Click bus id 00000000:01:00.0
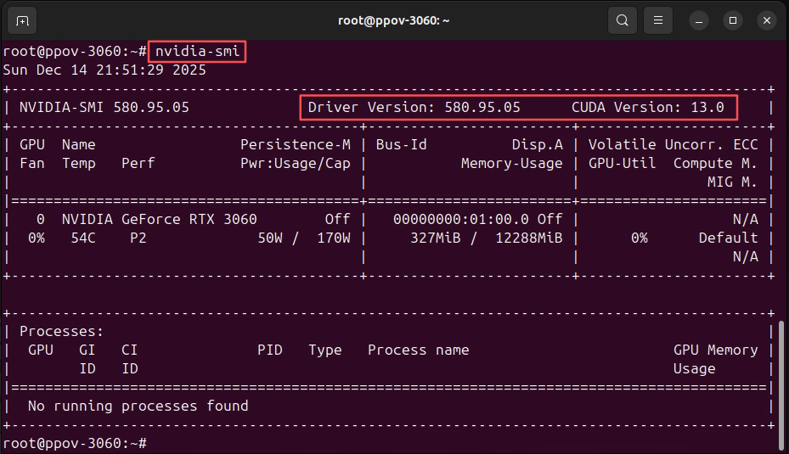 pos(461,219)
